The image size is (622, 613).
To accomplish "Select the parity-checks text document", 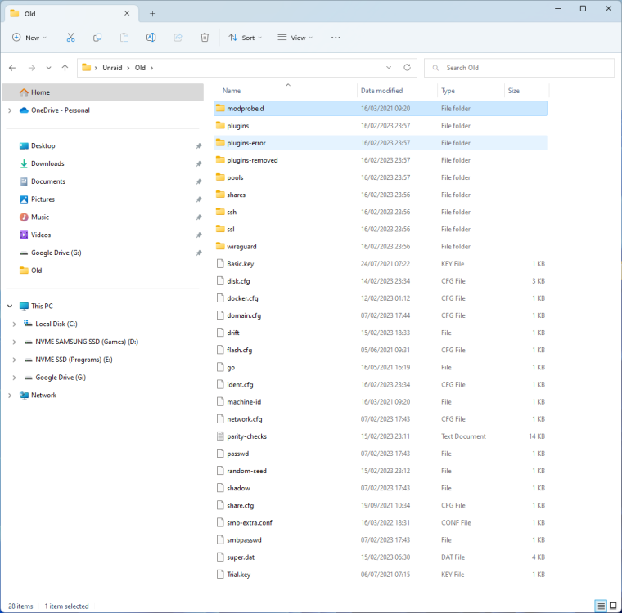I will (x=381, y=436).
